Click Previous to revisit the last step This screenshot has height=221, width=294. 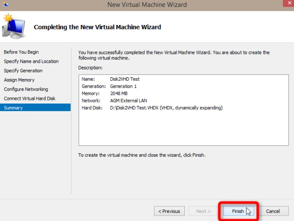pos(170,211)
